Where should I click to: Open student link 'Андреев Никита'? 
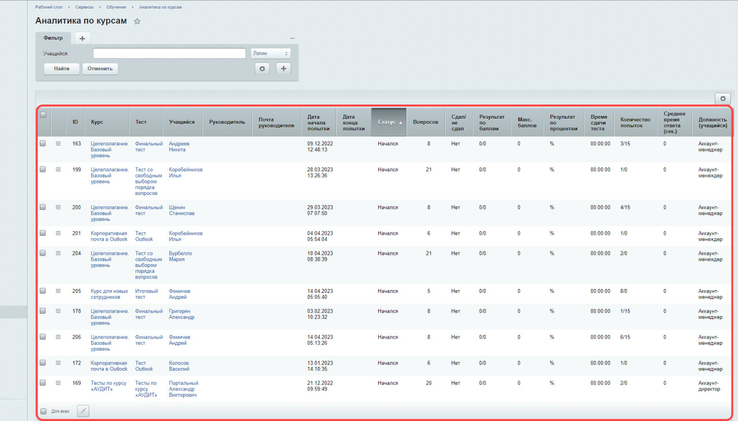tap(179, 146)
